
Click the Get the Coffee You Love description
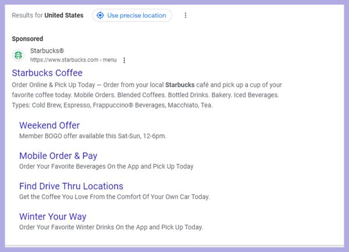[114, 197]
